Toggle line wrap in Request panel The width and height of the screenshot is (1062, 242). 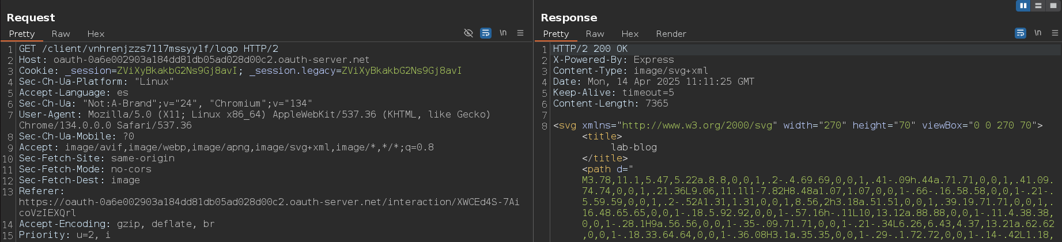[486, 33]
